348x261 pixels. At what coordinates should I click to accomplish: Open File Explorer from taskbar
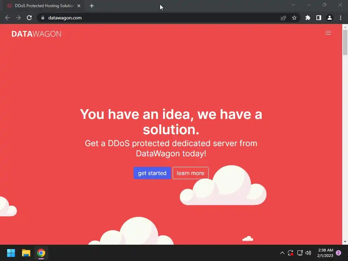tap(26, 253)
